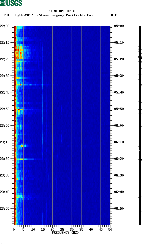Click the PDT time label "22:10"
This screenshot has width=152, height=247.
coord(5,43)
